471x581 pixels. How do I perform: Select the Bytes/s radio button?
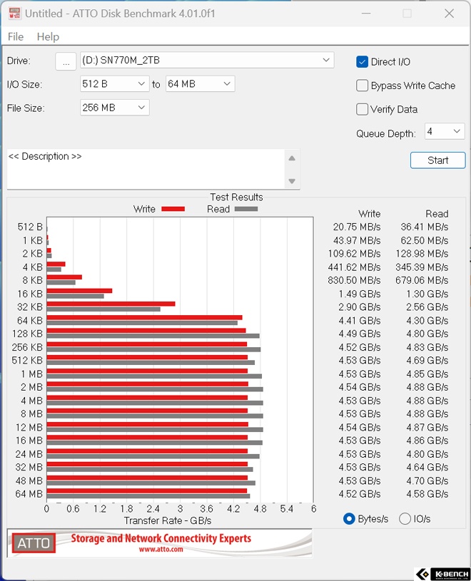tap(349, 519)
